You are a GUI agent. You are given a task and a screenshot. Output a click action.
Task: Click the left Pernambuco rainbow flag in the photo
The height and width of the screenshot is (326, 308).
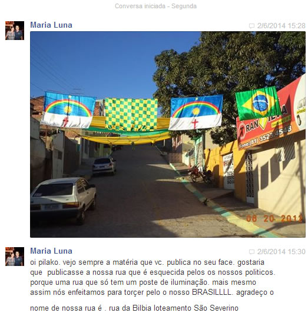pos(68,110)
